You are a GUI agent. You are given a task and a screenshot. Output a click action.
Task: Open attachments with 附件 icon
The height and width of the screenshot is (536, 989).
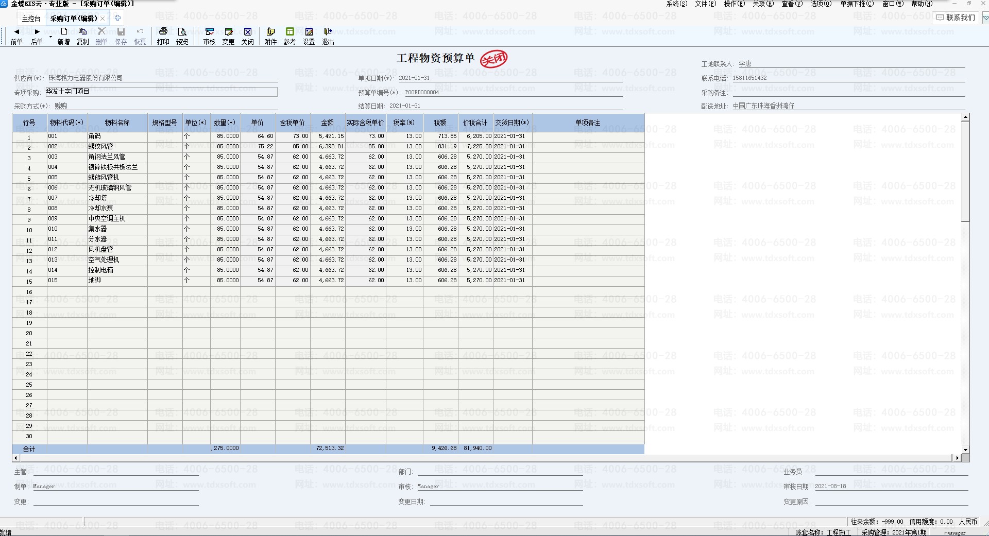[x=270, y=36]
